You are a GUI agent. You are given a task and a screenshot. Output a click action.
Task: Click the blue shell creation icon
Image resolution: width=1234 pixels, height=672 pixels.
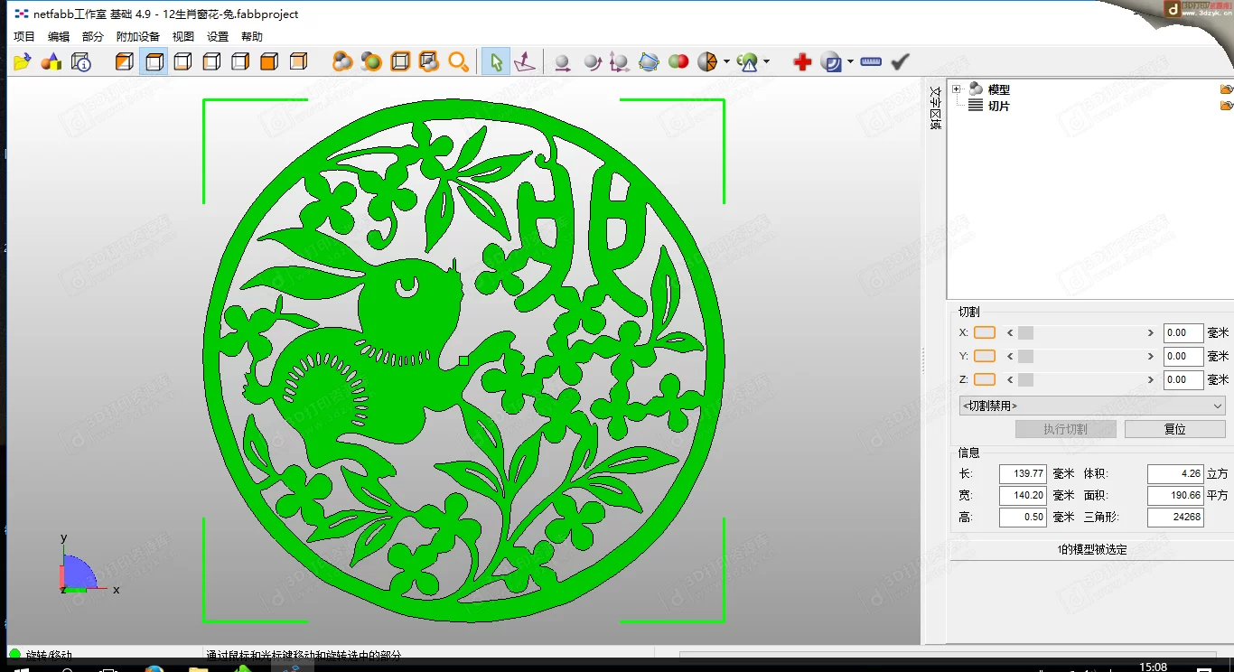[x=831, y=61]
